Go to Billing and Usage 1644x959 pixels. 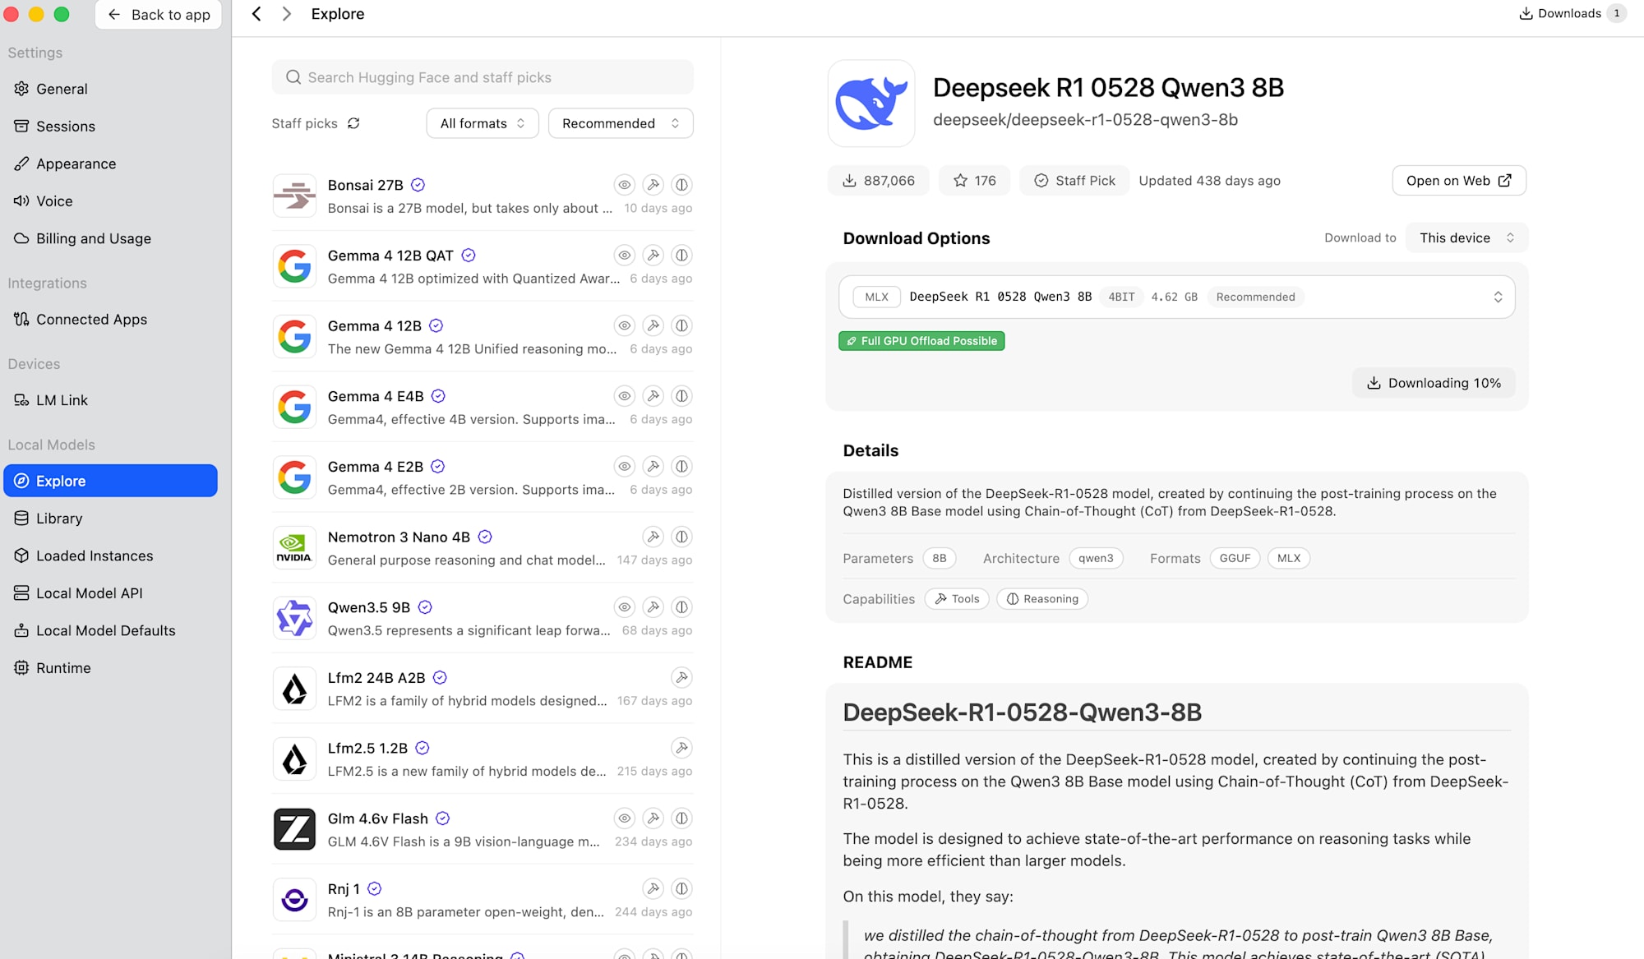(110, 238)
